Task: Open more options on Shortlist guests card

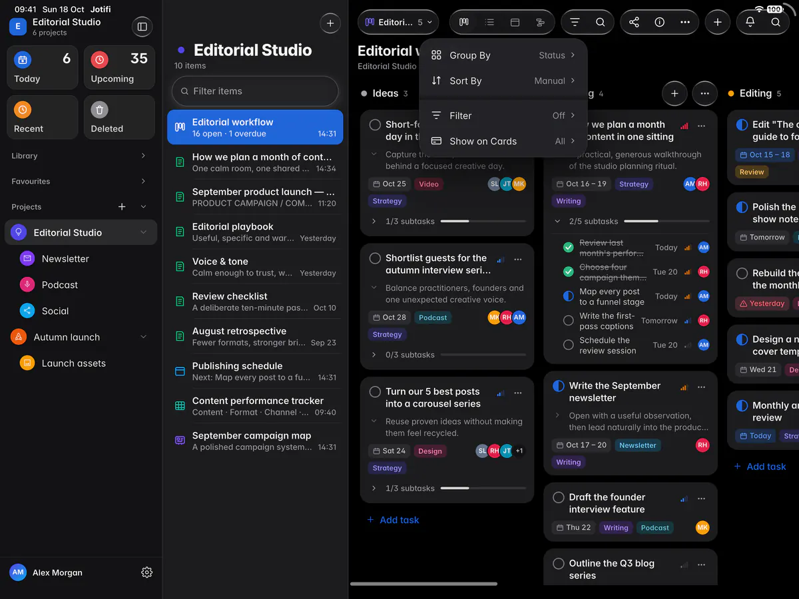Action: coord(518,259)
